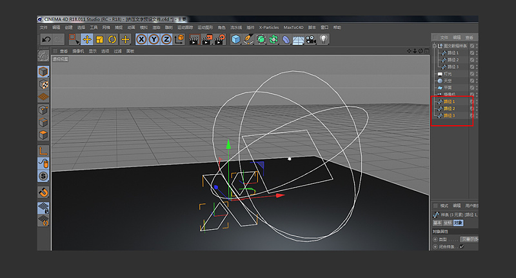This screenshot has height=278, width=516.
Task: Click the Render to Picture Viewer clapperboard
Action: 207,39
